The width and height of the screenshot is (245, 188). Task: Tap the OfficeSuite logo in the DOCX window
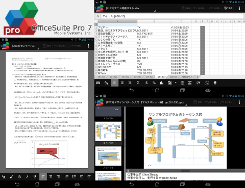pos(6,46)
